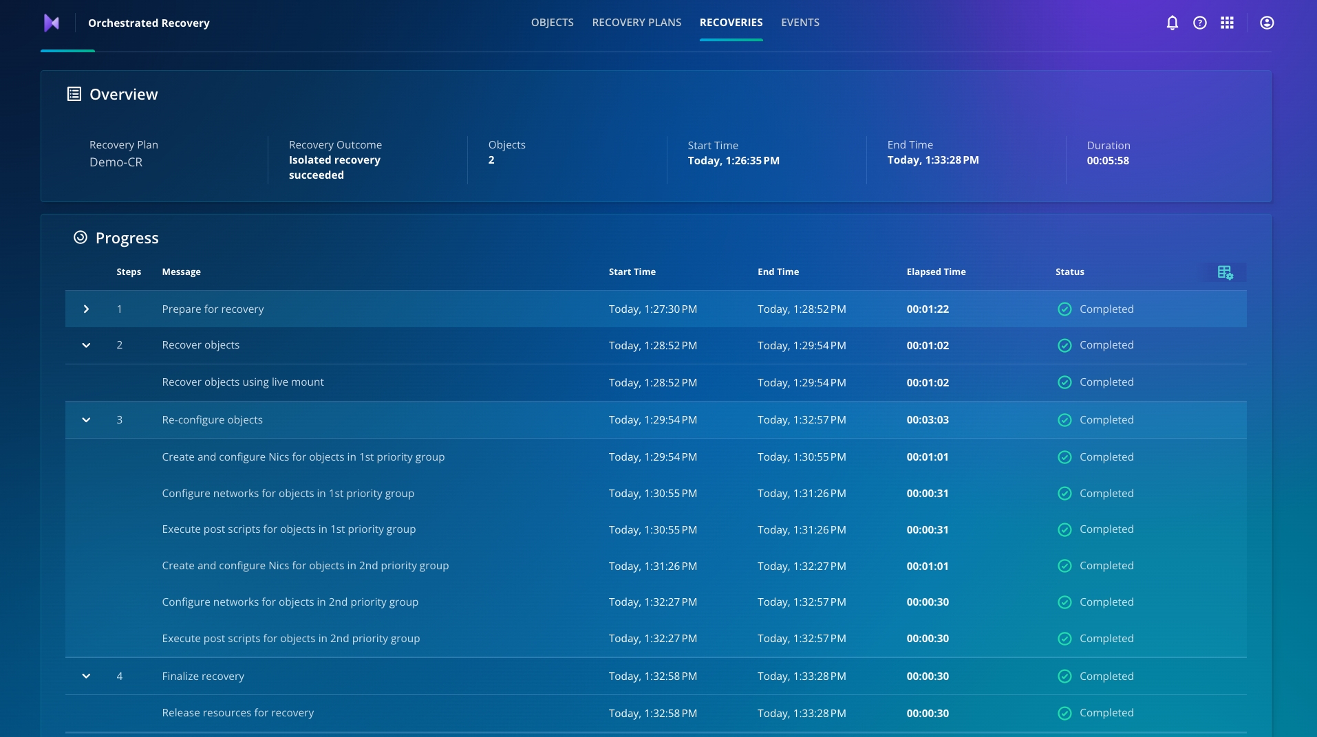Click Completed check icon for Prepare for recovery

tap(1064, 309)
